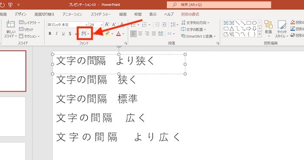Align text left in paragraph group

pyautogui.click(x=133, y=34)
